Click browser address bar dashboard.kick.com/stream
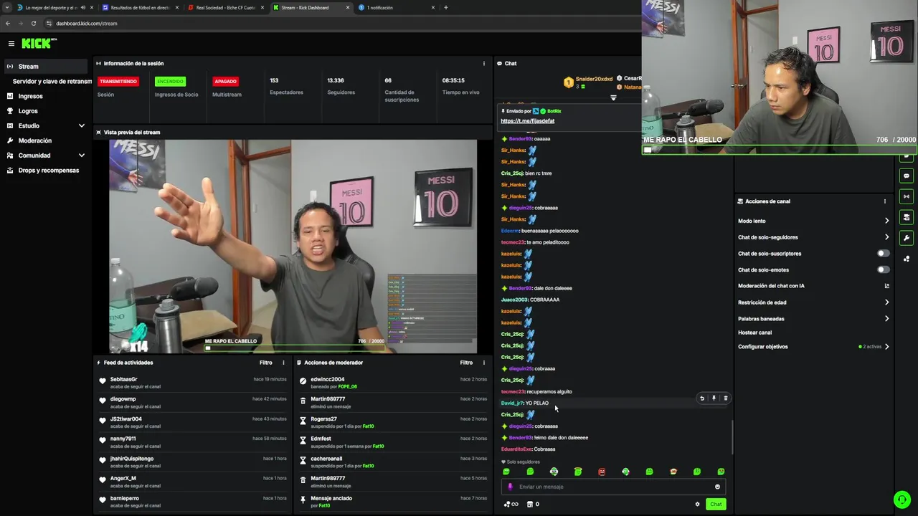The height and width of the screenshot is (516, 918). (86, 23)
